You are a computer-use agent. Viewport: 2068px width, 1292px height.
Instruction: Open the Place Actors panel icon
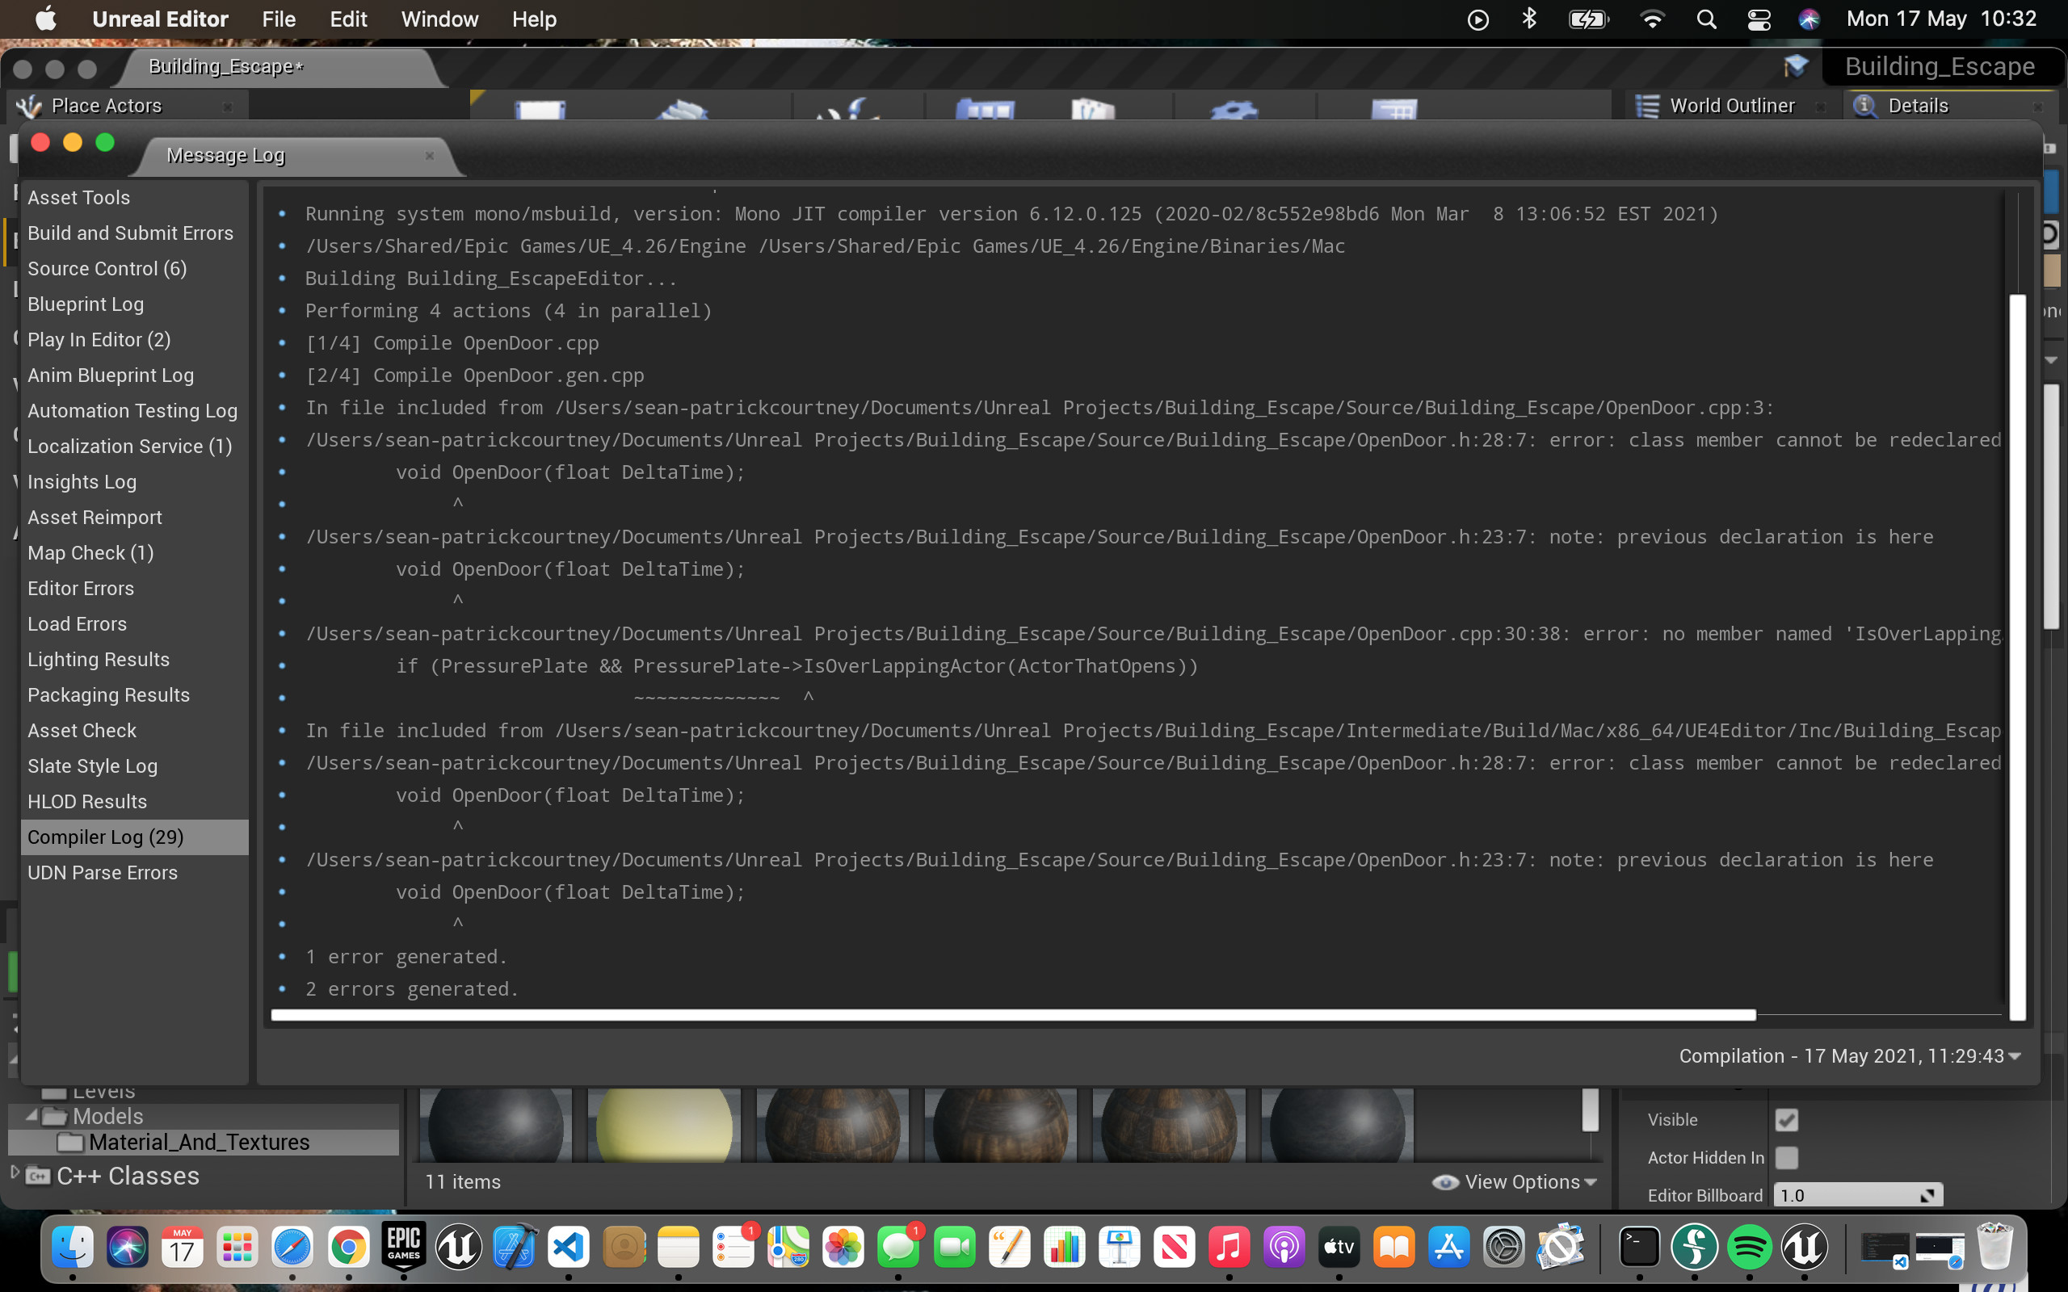click(28, 105)
